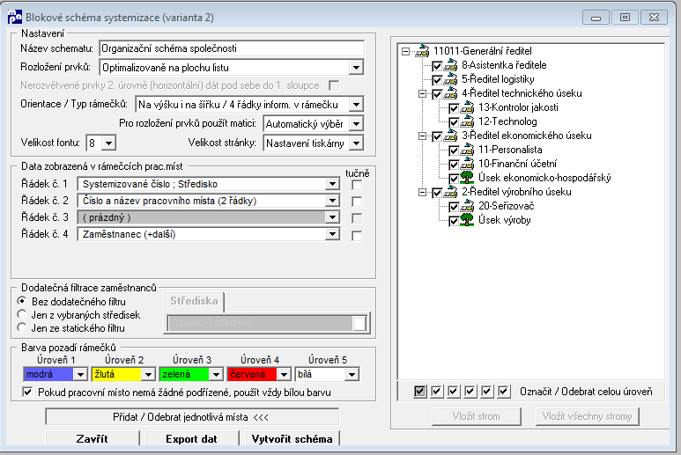The height and width of the screenshot is (455, 681).
Task: Click the application icon in title bar
Action: (x=14, y=18)
